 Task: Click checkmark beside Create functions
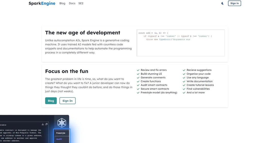[138, 81]
